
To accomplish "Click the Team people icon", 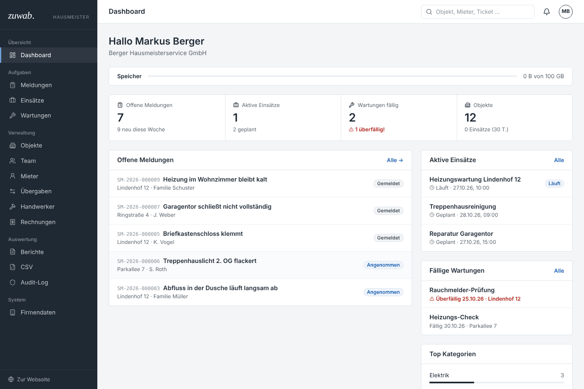I will 13,161.
